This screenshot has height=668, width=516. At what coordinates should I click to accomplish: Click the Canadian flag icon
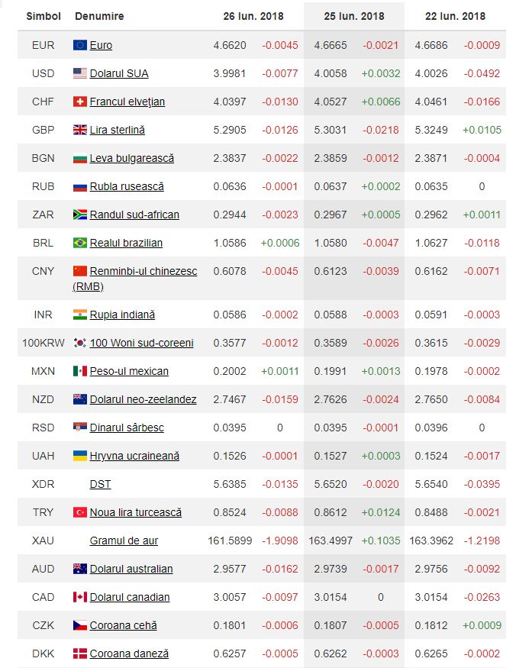(80, 597)
